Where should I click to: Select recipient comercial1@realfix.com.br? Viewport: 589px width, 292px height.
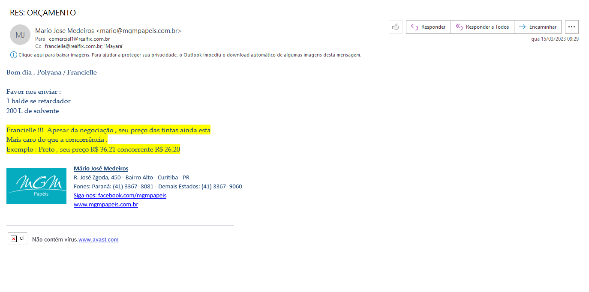pos(79,39)
